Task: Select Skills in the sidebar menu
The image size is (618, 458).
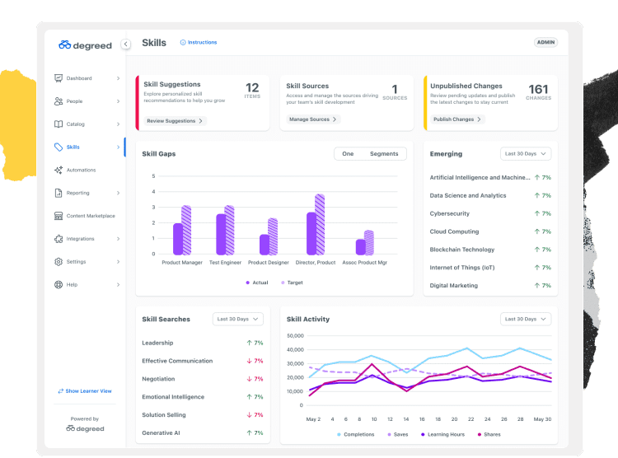Action: [73, 147]
